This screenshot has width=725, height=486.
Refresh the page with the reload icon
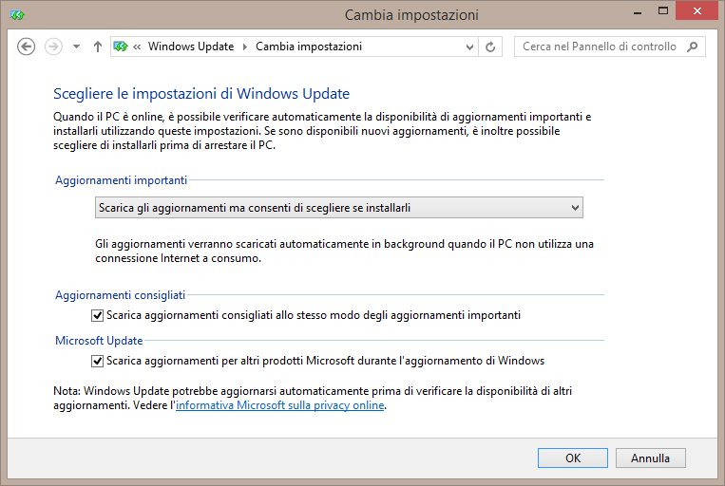tap(491, 47)
